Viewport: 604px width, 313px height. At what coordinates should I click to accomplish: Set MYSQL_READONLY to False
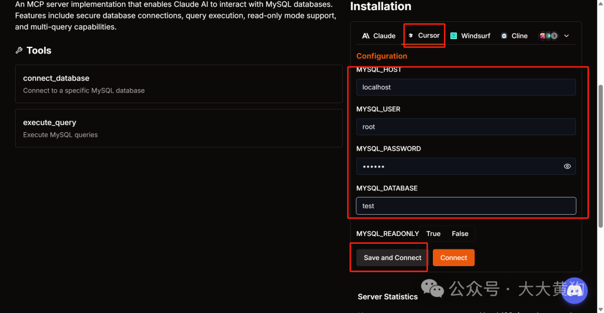point(460,234)
